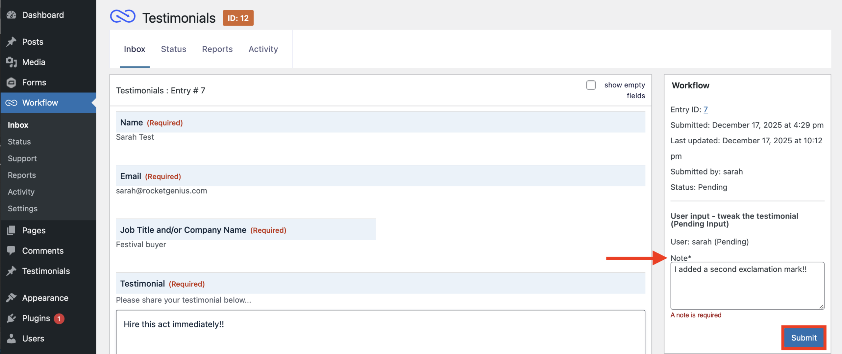Switch to the Activity tab
842x354 pixels.
pos(263,49)
